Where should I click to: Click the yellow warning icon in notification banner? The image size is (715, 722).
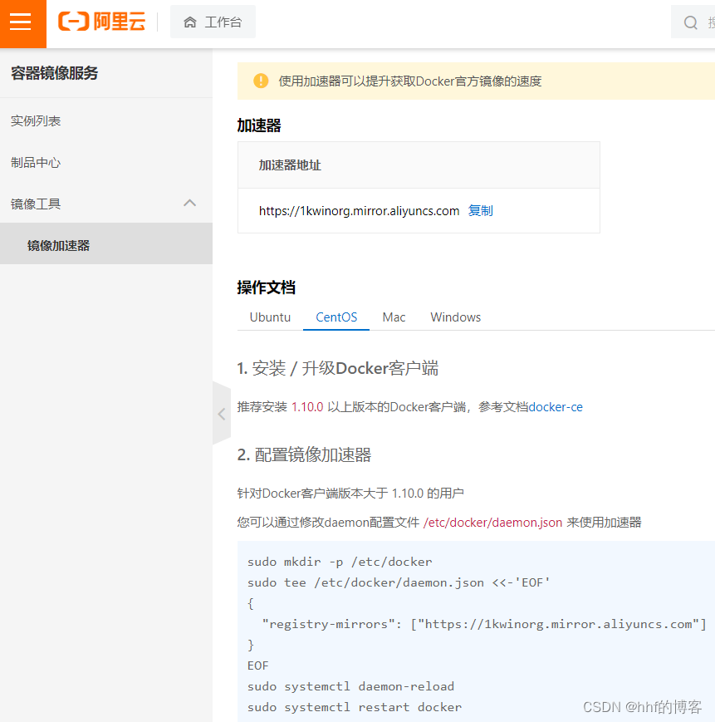coord(261,81)
